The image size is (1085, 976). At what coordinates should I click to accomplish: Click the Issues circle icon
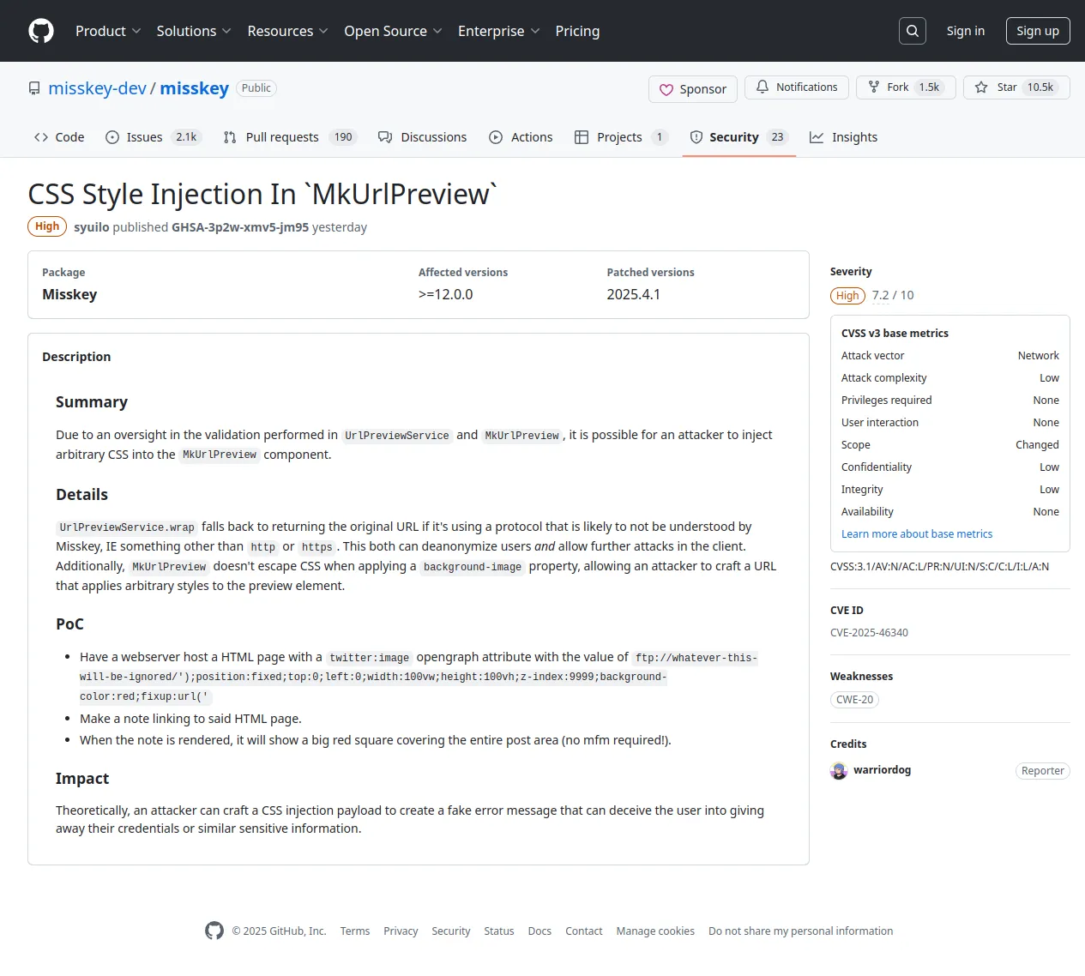tap(112, 137)
